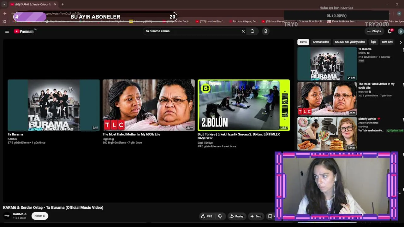Show more filter chips with right chevron
Screen dimensions: 404x227
click(401, 42)
